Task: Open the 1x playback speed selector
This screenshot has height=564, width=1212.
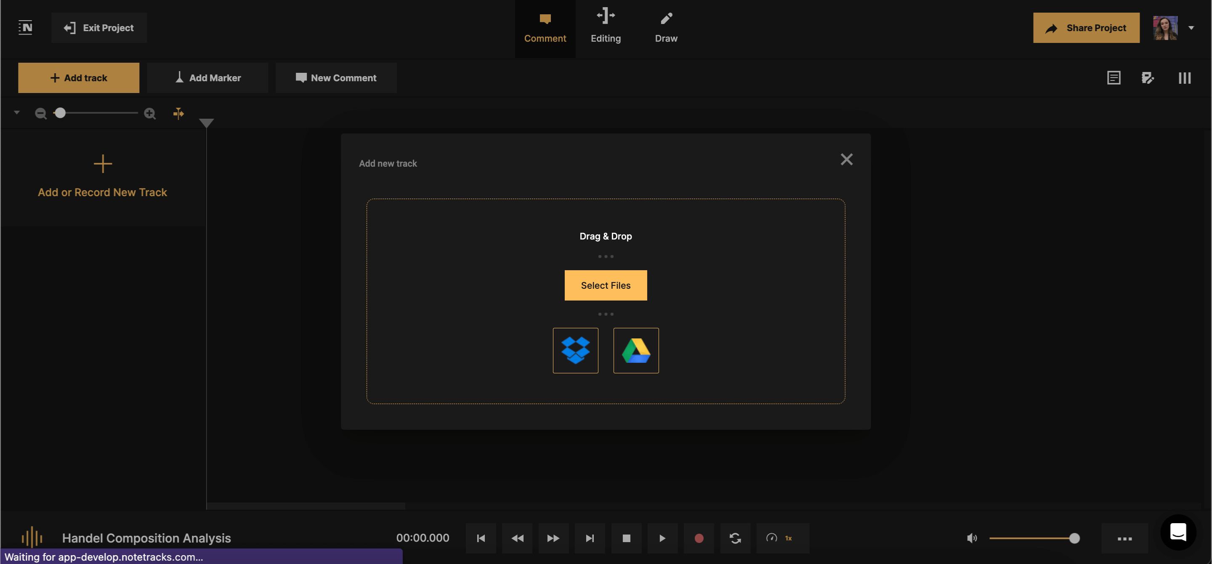Action: 782,538
